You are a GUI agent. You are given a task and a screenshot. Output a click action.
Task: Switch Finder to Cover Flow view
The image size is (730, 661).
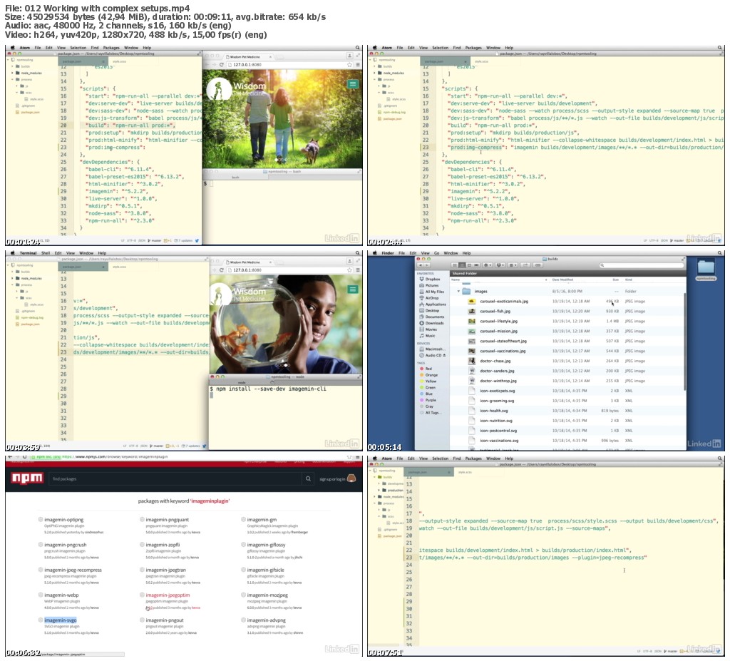point(475,265)
